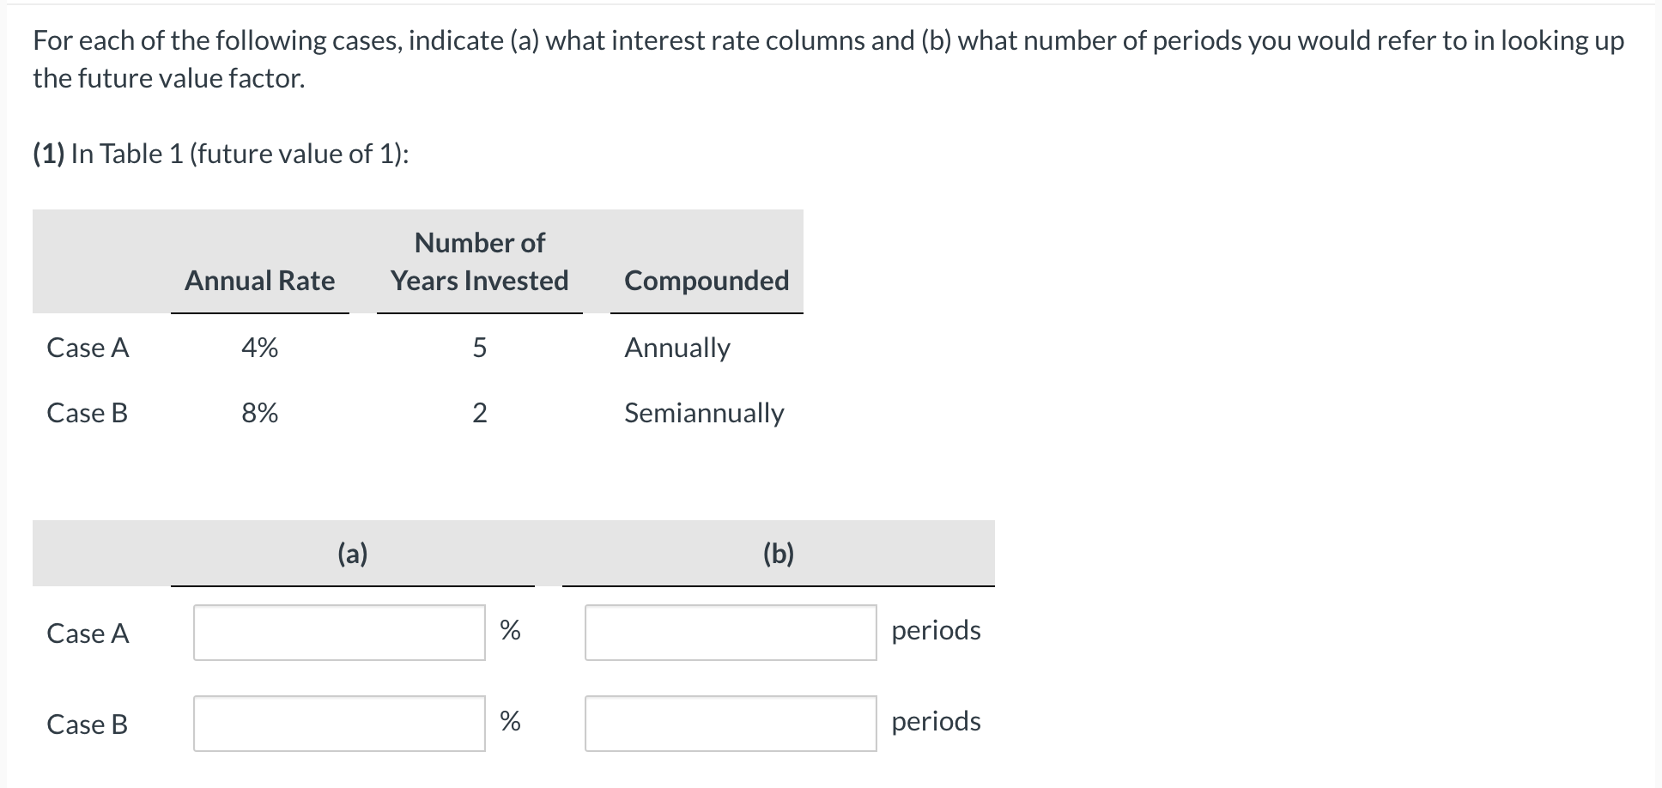The image size is (1662, 788).
Task: Select the 4% value for Case A
Action: point(259,348)
